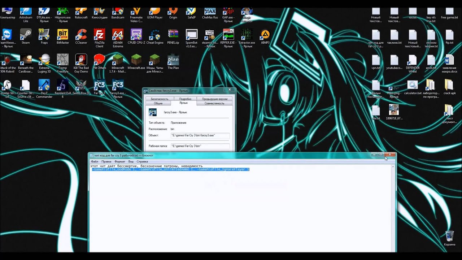Image resolution: width=462 pixels, height=260 pixels.
Task: Switch to Безопасность tab in properties
Action: click(x=160, y=99)
